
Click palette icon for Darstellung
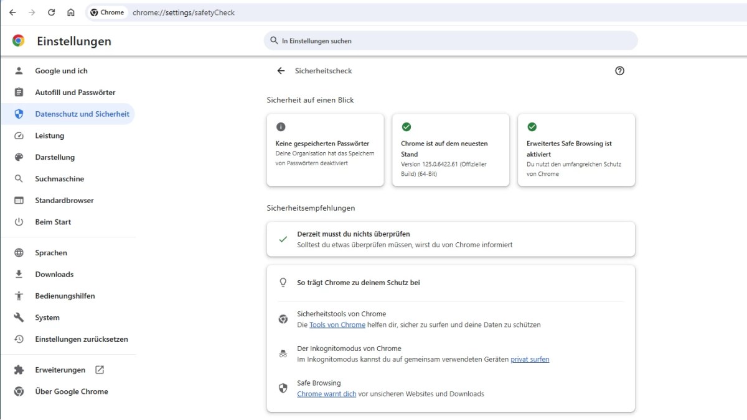[19, 157]
